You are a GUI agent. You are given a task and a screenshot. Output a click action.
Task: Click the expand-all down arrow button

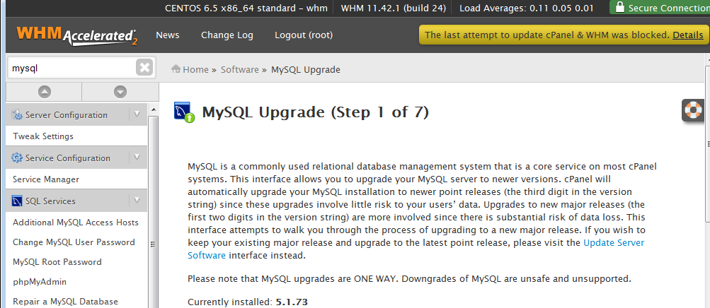120,91
